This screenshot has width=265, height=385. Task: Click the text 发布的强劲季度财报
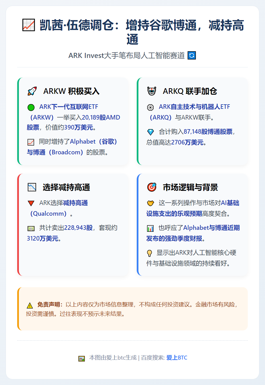click(x=174, y=239)
